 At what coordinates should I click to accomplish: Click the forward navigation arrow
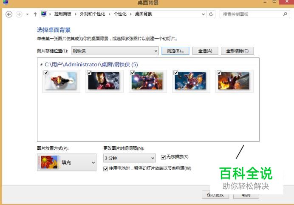[19, 14]
